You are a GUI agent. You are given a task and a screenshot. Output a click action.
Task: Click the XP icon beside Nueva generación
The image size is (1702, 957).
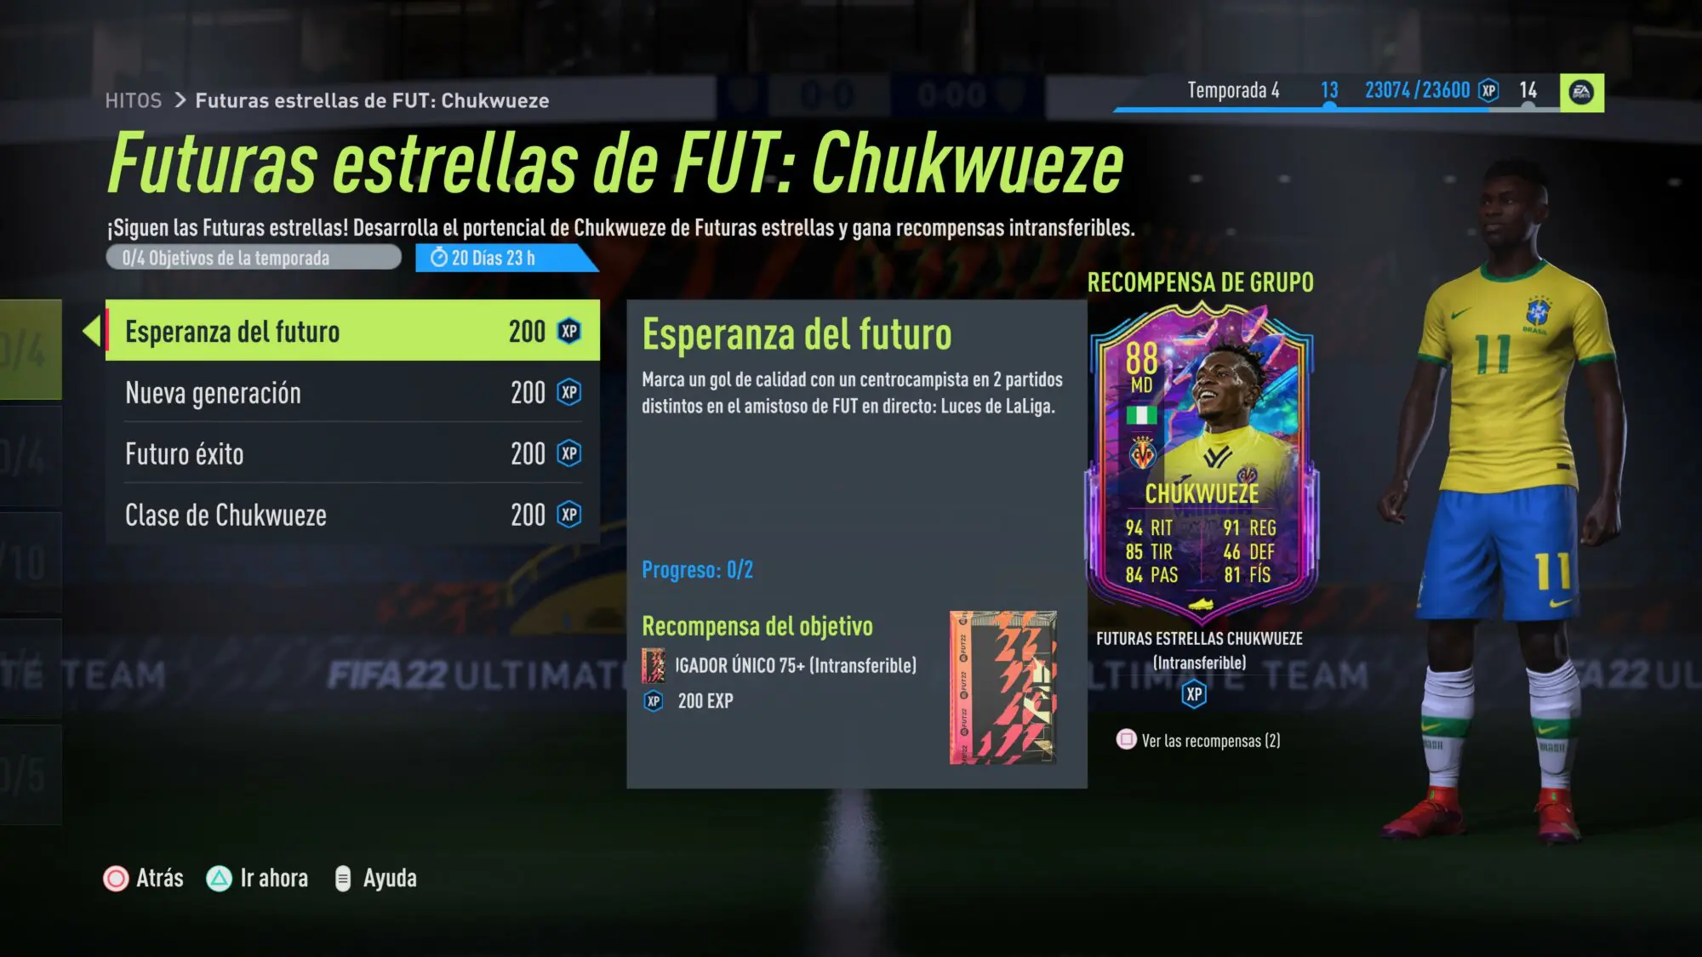[569, 392]
